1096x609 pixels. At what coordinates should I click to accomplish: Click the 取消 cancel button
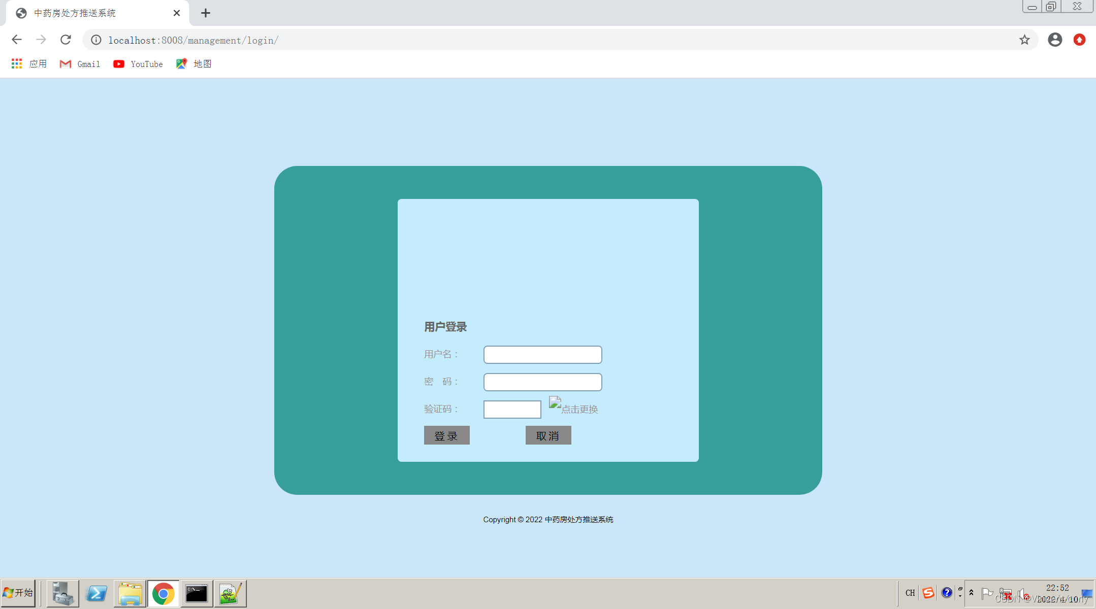point(548,435)
